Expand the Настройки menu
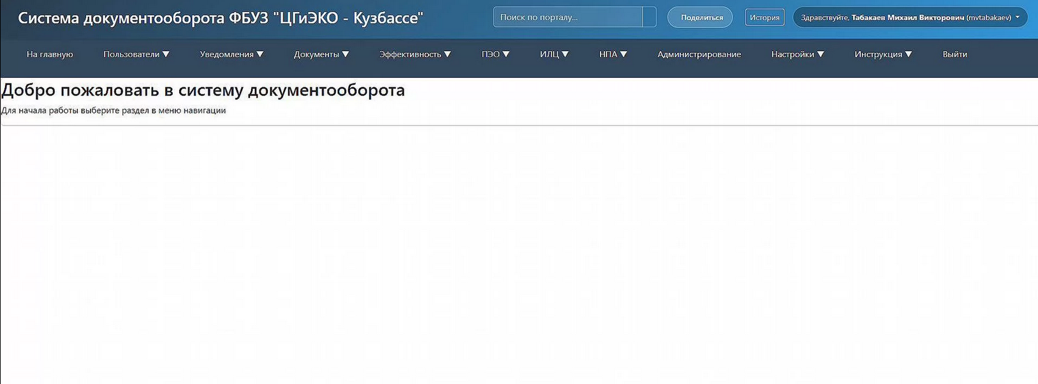Image resolution: width=1038 pixels, height=384 pixels. point(798,54)
